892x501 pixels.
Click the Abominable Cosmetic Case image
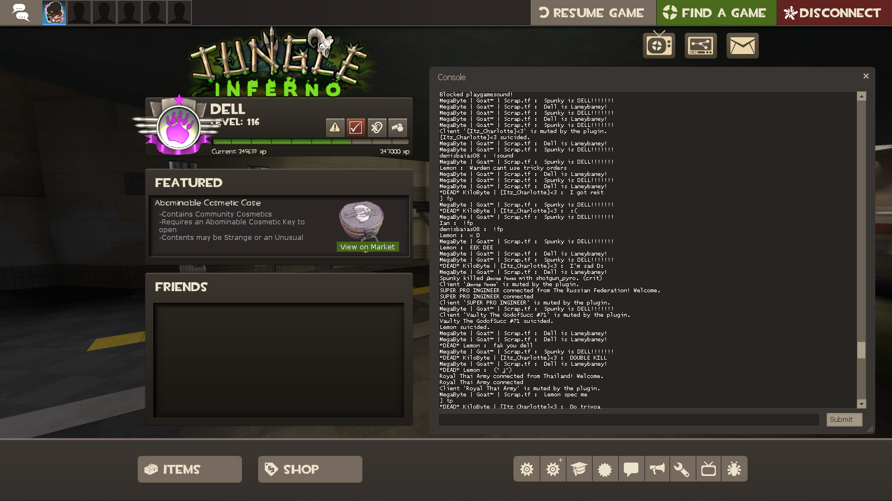(361, 220)
